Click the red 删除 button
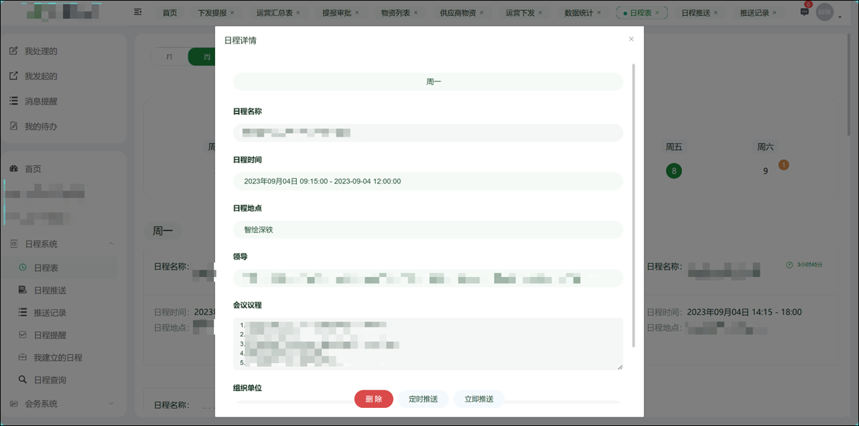This screenshot has width=859, height=426. [x=373, y=399]
